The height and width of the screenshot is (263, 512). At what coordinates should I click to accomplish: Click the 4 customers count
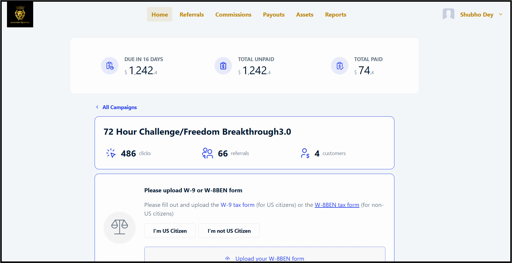pos(317,153)
